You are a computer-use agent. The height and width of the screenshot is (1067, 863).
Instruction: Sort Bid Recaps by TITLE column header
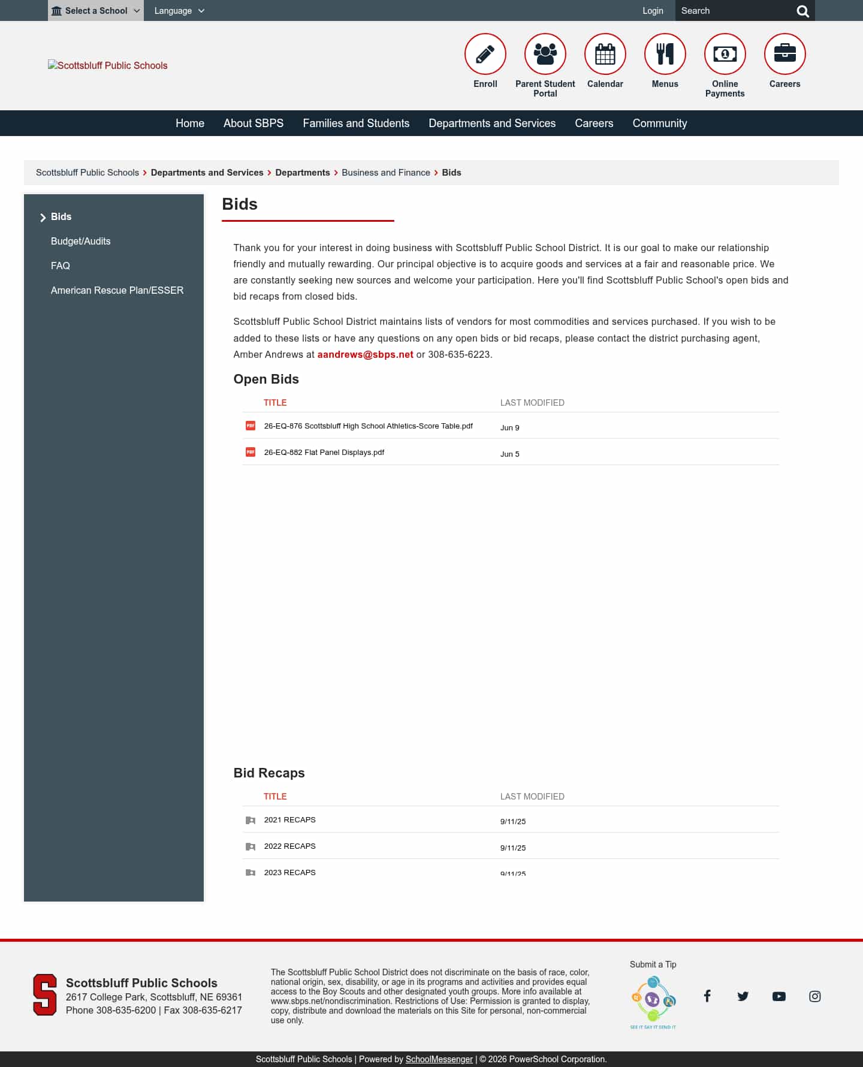(275, 797)
